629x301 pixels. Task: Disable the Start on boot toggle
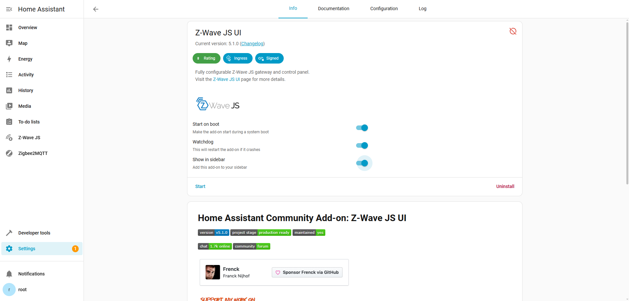[x=362, y=128]
